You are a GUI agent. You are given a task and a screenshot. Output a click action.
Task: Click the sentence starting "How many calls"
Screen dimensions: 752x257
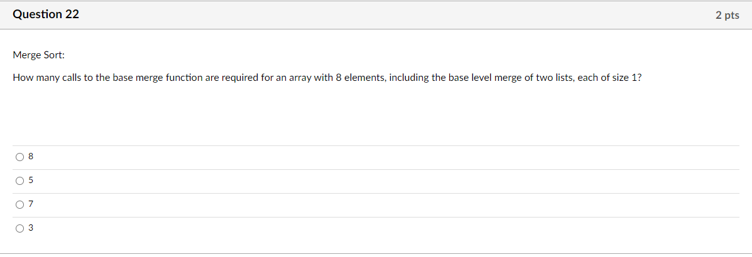tap(327, 78)
